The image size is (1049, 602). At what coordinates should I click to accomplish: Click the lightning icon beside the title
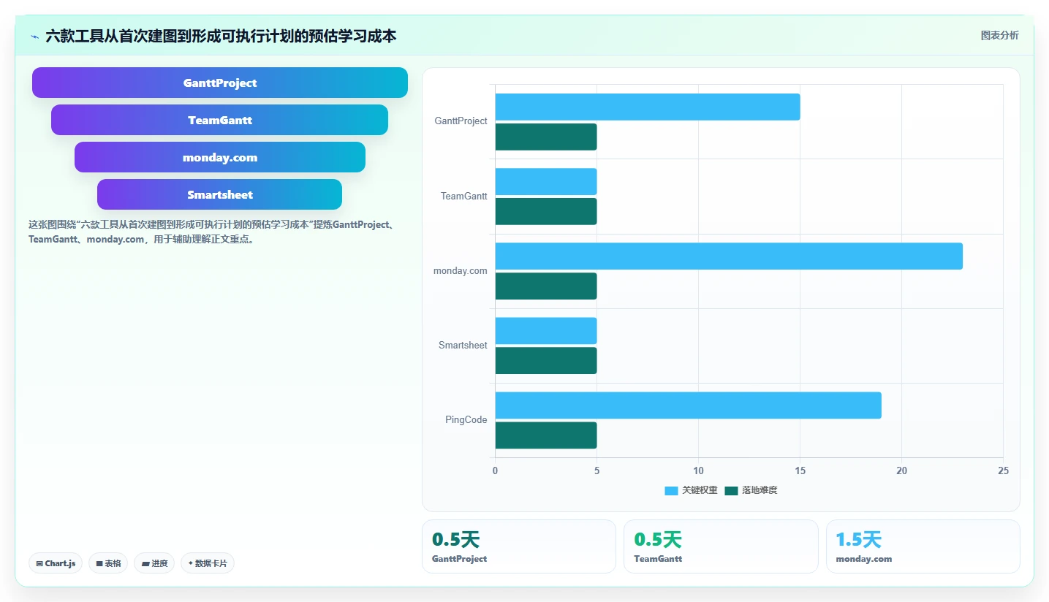[34, 37]
